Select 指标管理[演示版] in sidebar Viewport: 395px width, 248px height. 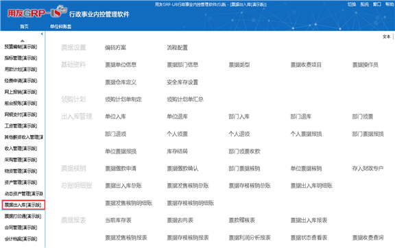(x=21, y=58)
